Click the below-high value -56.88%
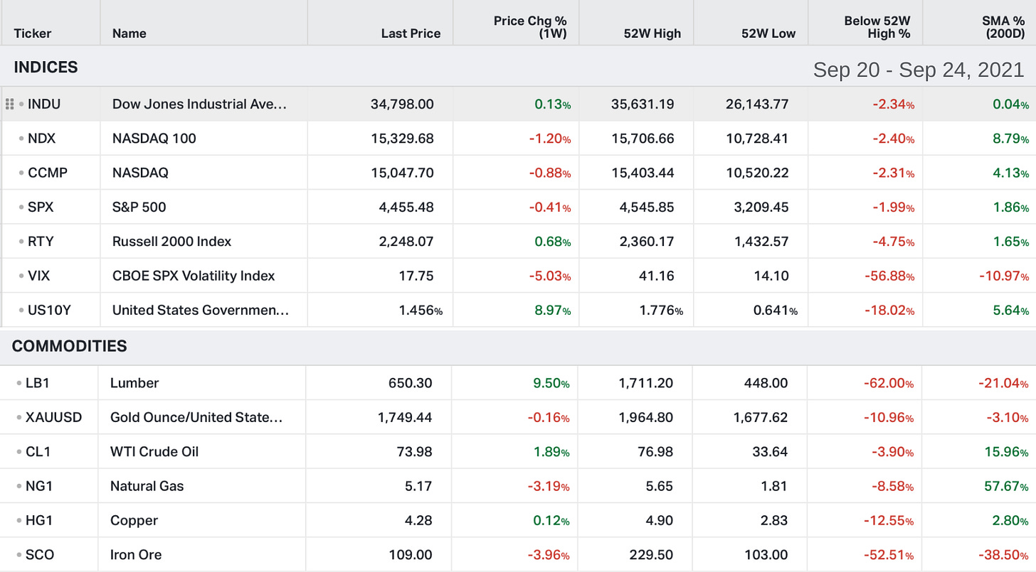This screenshot has width=1036, height=572. pyautogui.click(x=888, y=276)
